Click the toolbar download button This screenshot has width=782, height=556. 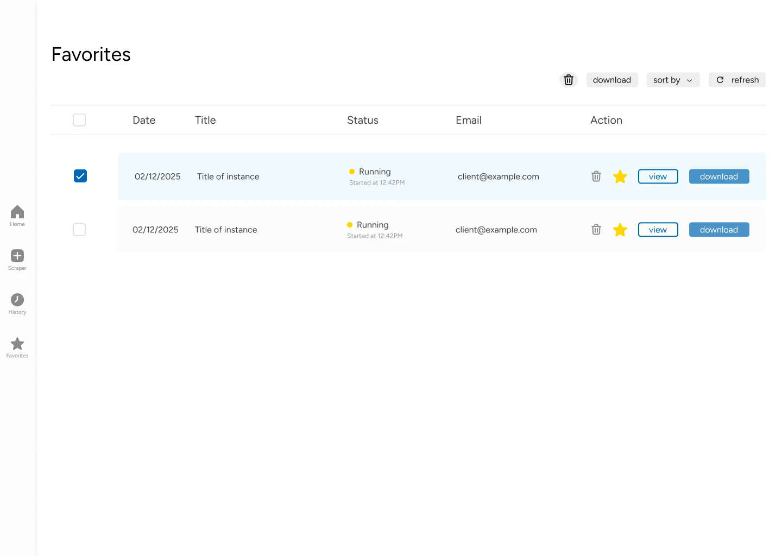(612, 80)
